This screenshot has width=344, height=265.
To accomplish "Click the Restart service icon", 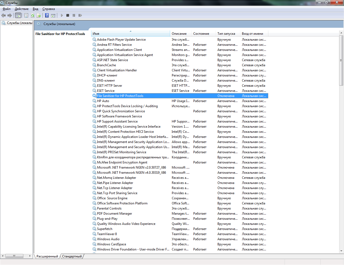I will 80,15.
